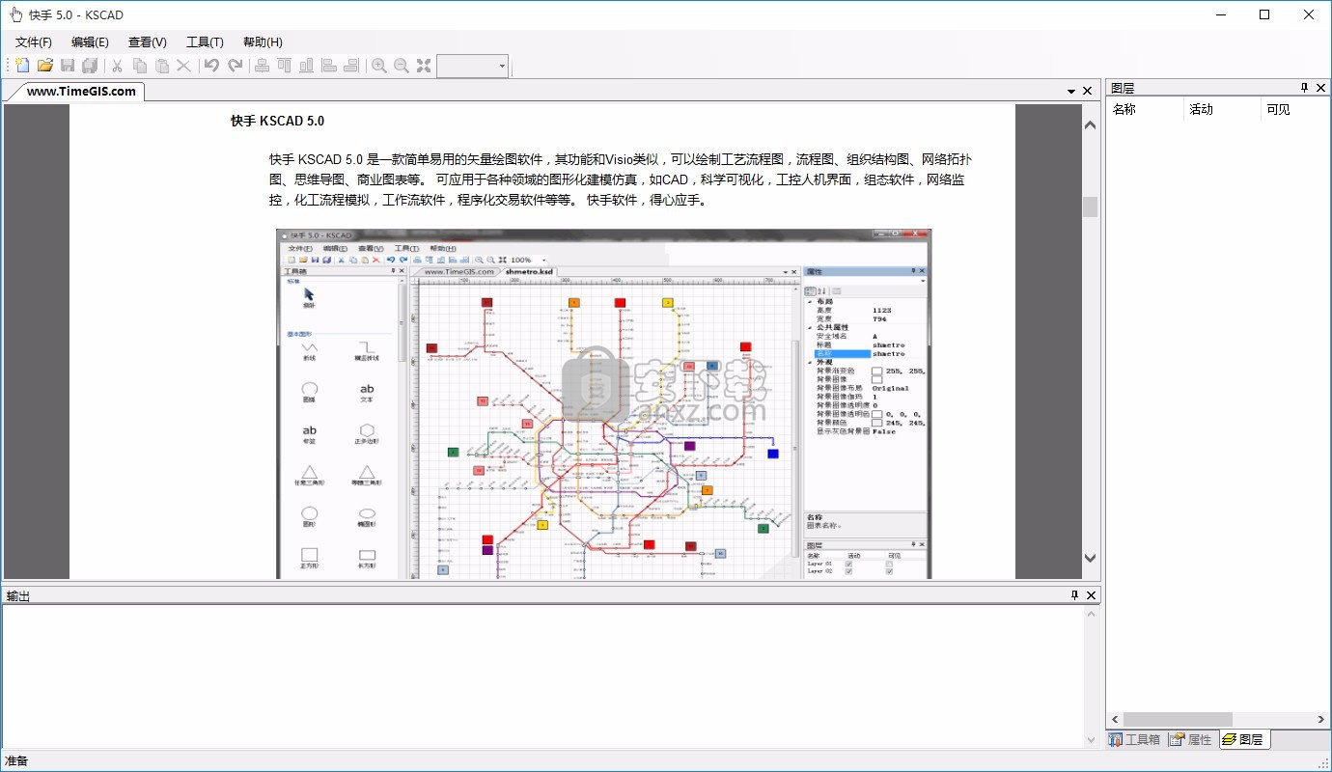
Task: Click the align lefts toolbar icon
Action: [329, 66]
